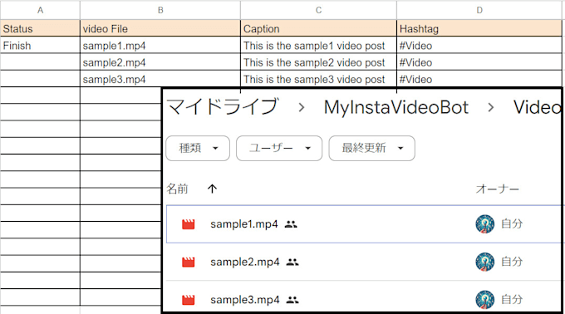
Task: Open the ユーザー filter dropdown
Action: (279, 148)
